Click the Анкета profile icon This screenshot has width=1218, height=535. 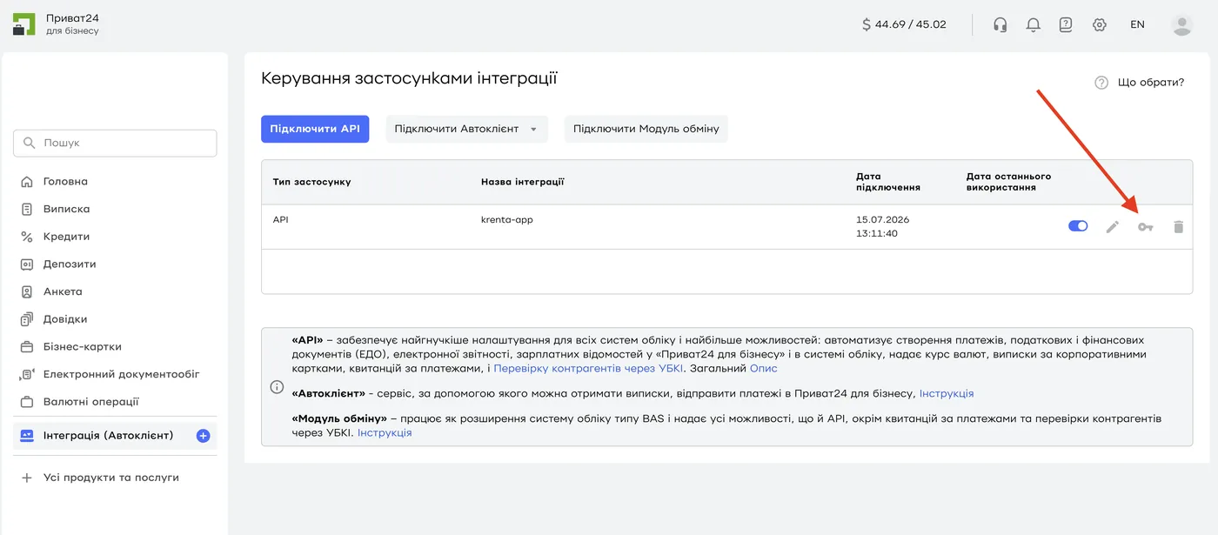tap(26, 291)
